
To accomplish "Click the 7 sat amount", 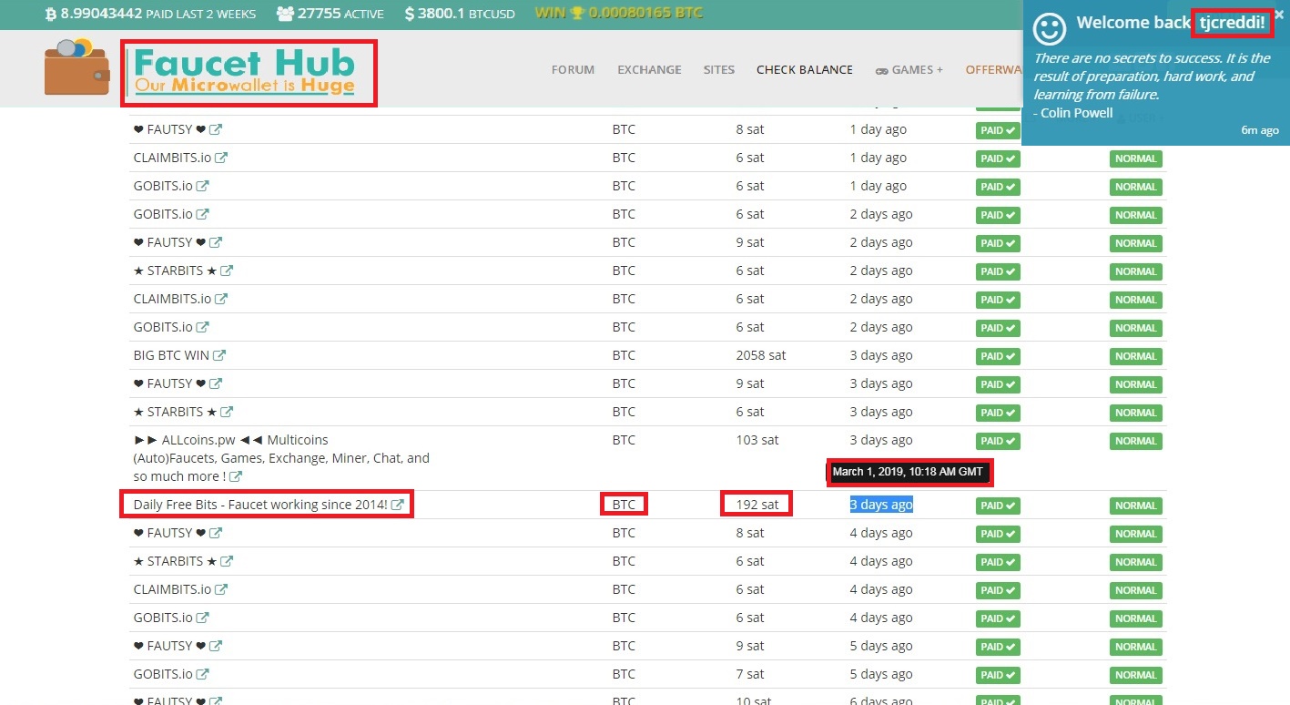I will (x=750, y=674).
